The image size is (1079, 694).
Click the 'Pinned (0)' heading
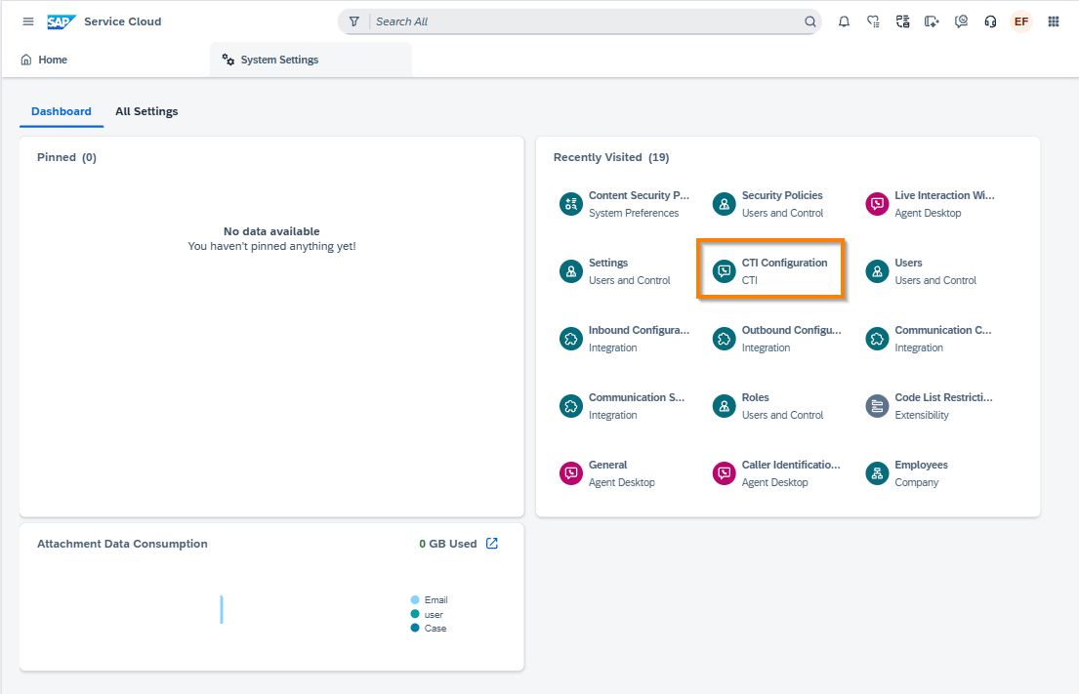click(66, 157)
